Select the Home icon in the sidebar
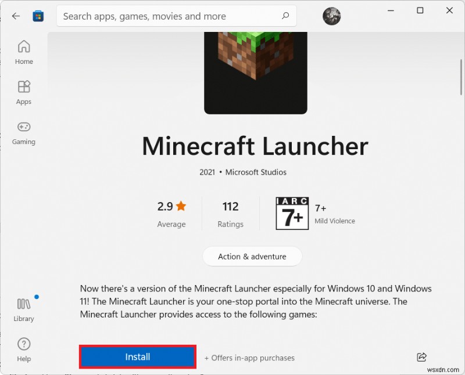Viewport: 465px width, 375px height. coord(23,51)
